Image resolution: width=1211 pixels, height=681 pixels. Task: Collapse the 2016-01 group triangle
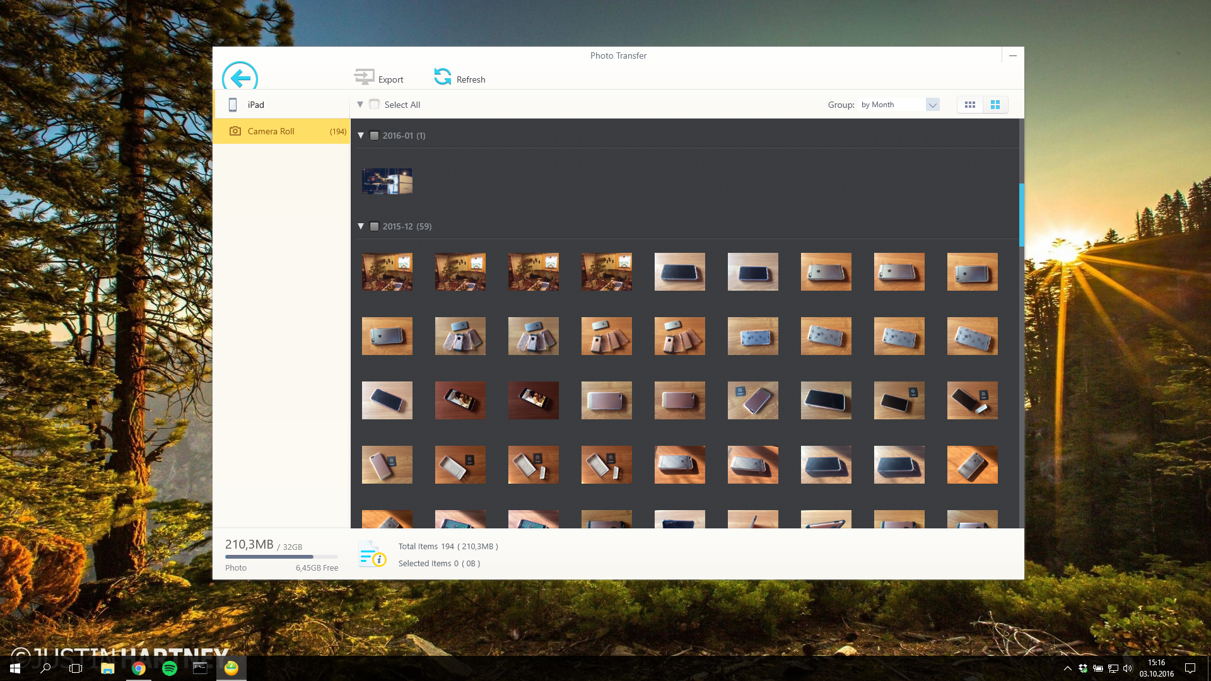361,136
